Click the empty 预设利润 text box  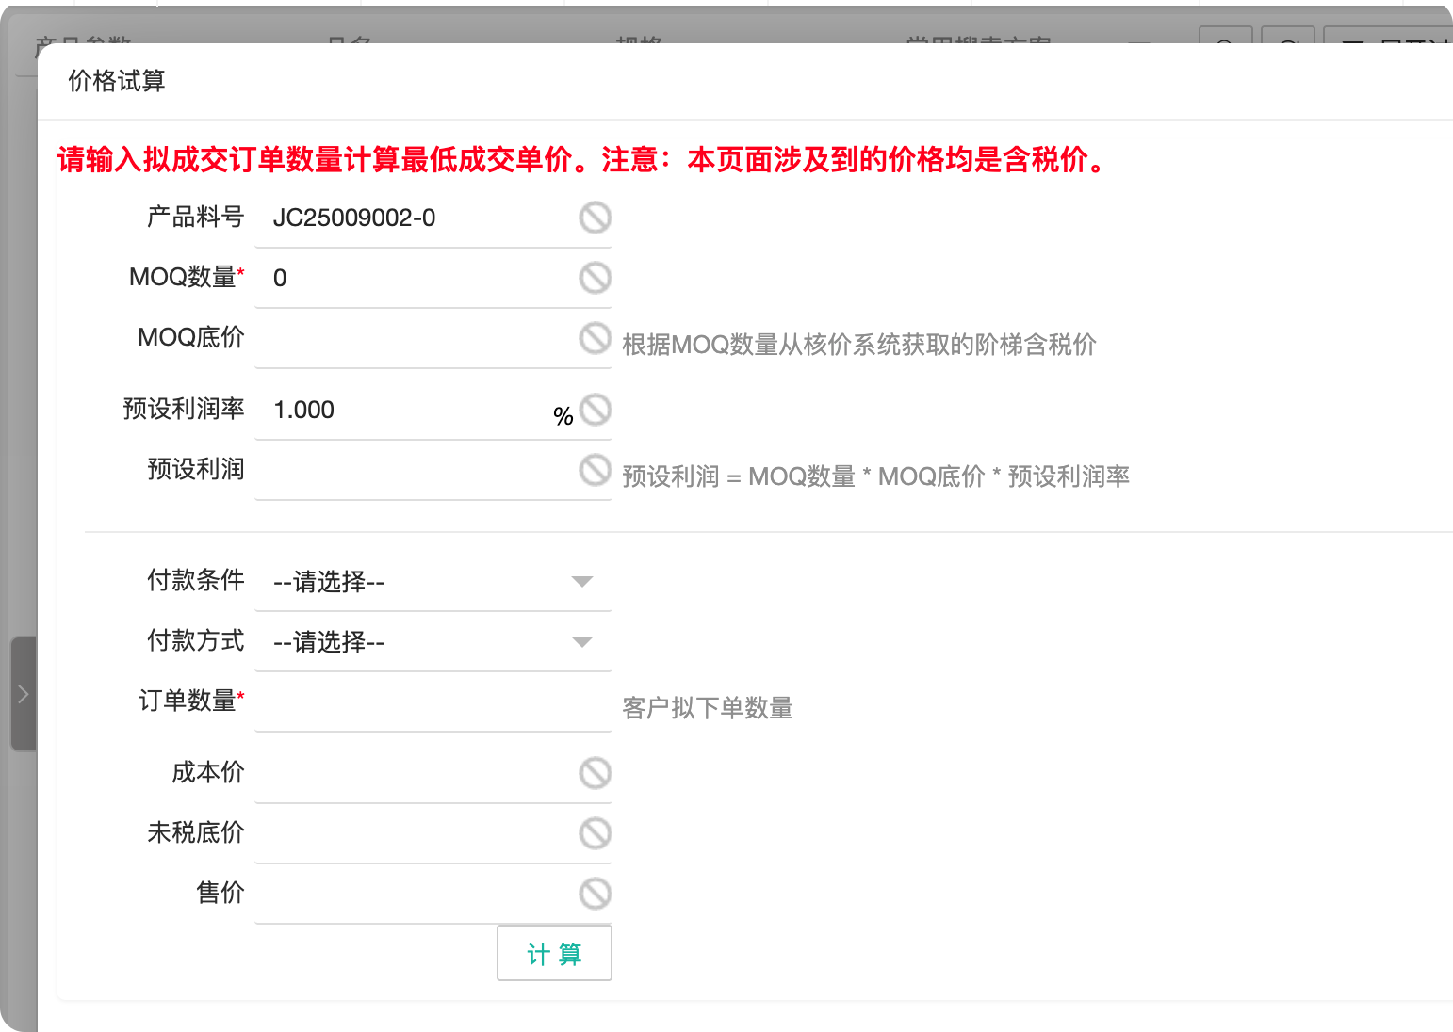coord(415,470)
